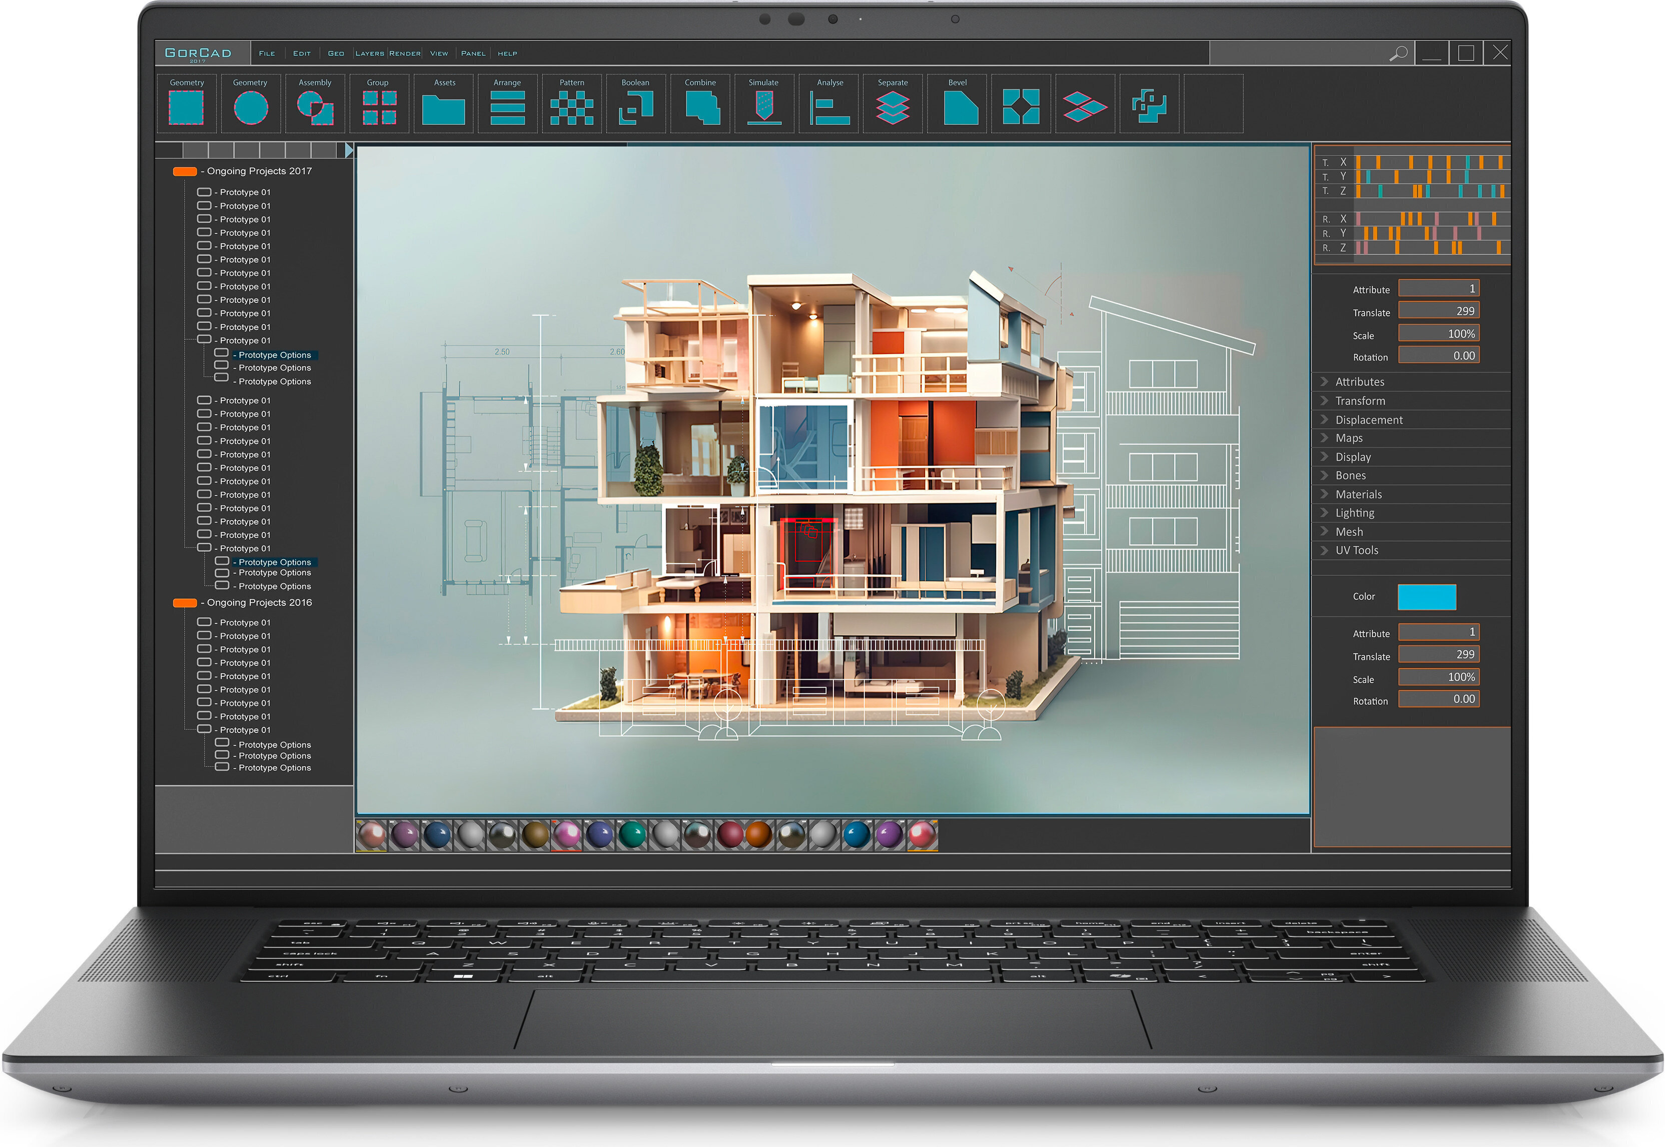Viewport: 1665px width, 1147px height.
Task: Select the Assembly tool icon
Action: 315,107
